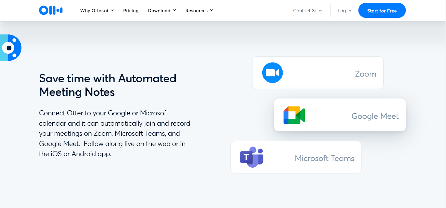Select the Google Meet card label
Viewport: 446px width, 208px height.
click(x=375, y=116)
